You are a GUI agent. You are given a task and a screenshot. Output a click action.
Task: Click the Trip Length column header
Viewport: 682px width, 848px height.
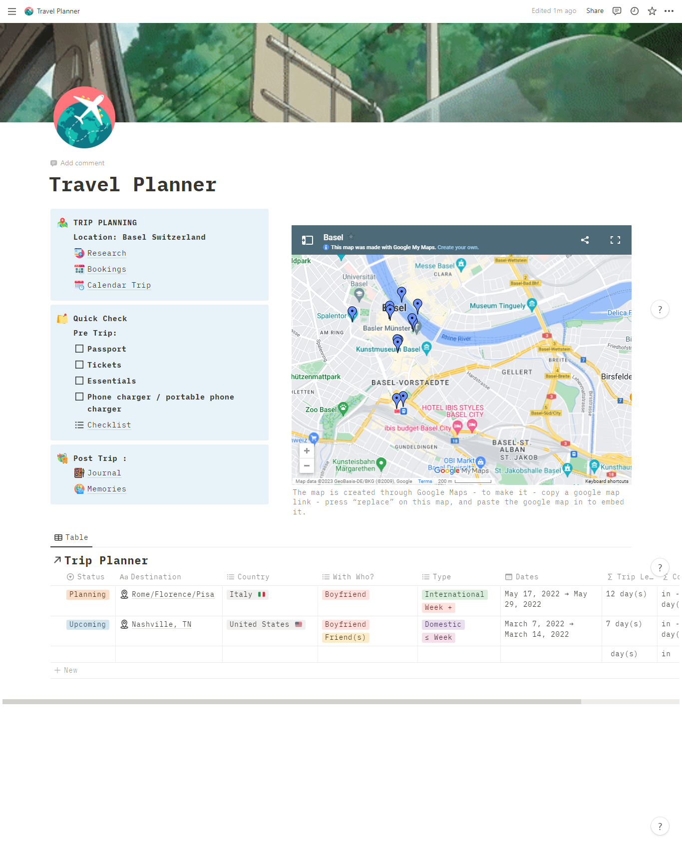tap(630, 577)
